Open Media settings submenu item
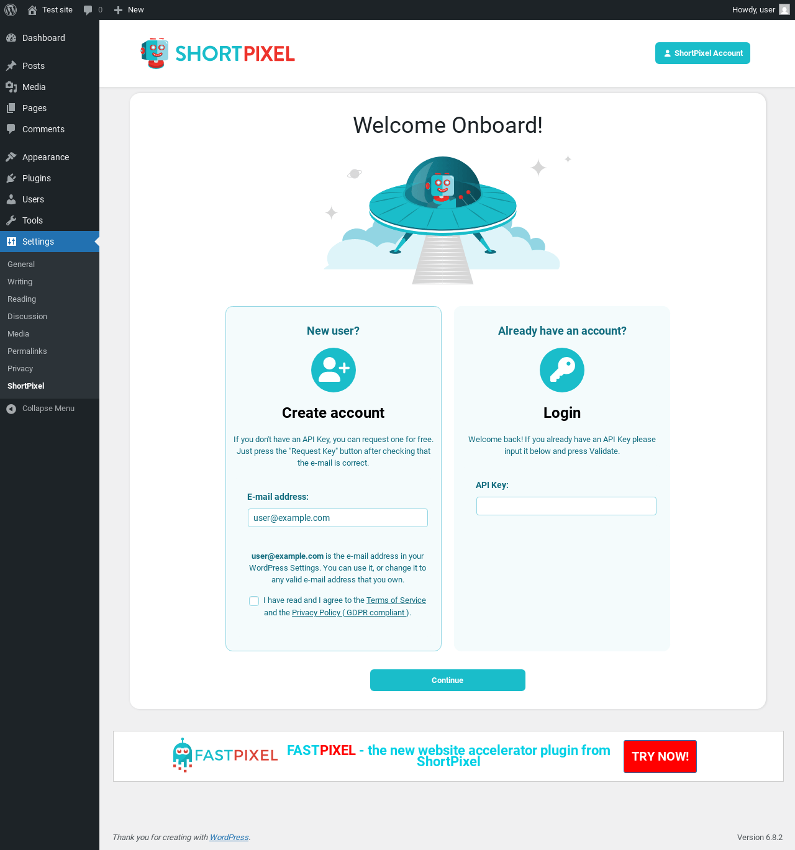 tap(18, 334)
